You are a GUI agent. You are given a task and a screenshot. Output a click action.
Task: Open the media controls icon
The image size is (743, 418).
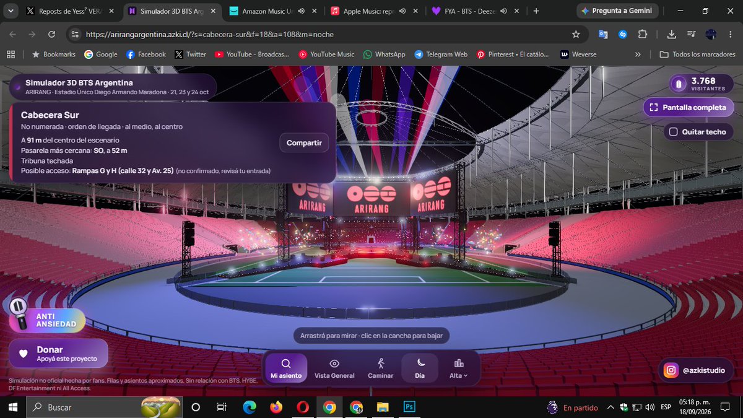tap(692, 35)
